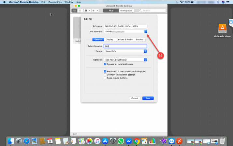
Task: Open the Group dropdown showing Saved PCs
Action: pos(125,51)
